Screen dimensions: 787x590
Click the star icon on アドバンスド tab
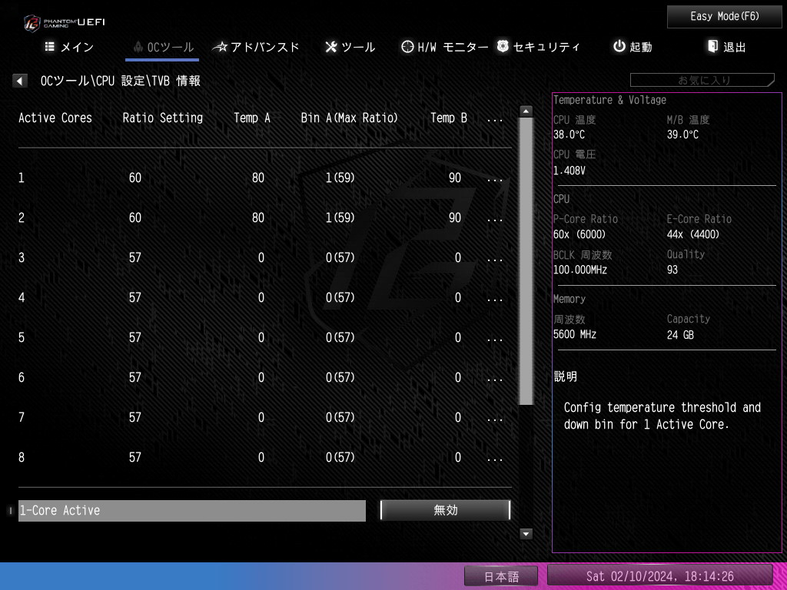[x=220, y=47]
